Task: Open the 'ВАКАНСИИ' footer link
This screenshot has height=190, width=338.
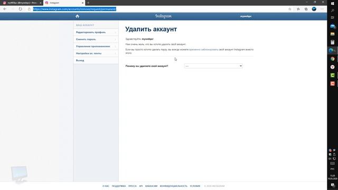Action: point(151,186)
